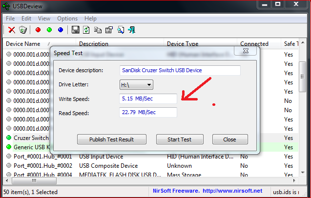Viewport: 311px width, 198px height.
Task: Click the Close button in Speed Test
Action: click(230, 139)
